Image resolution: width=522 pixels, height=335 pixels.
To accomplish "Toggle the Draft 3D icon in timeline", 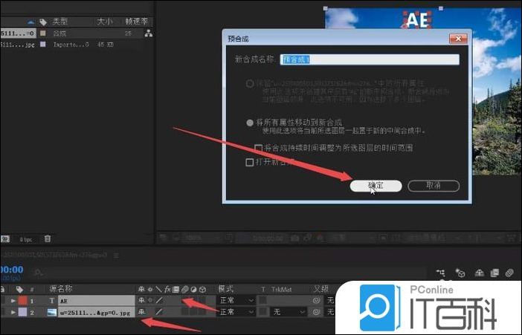I will pos(460,273).
